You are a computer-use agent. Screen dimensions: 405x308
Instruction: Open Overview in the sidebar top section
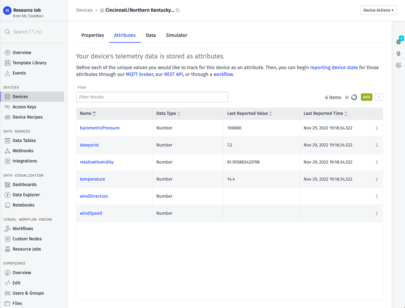[x=22, y=52]
